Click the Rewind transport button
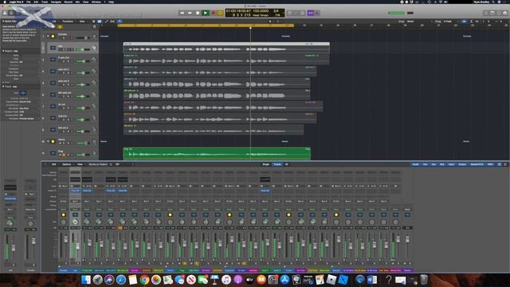Image resolution: width=510 pixels, height=287 pixels. pyautogui.click(x=182, y=13)
